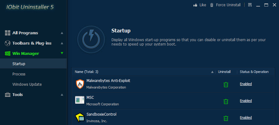Click Malwarebytes Corporation publisher text
Screen dimensions: 279x125
pyautogui.click(x=106, y=87)
